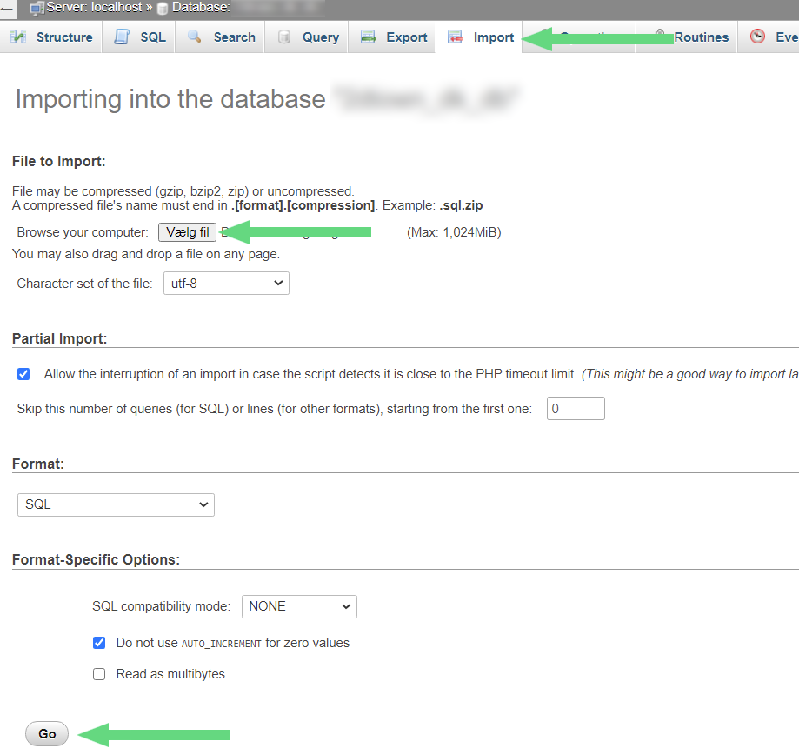Screen dimensions: 799x755
Task: Select the SQL tab icon
Action: 121,37
